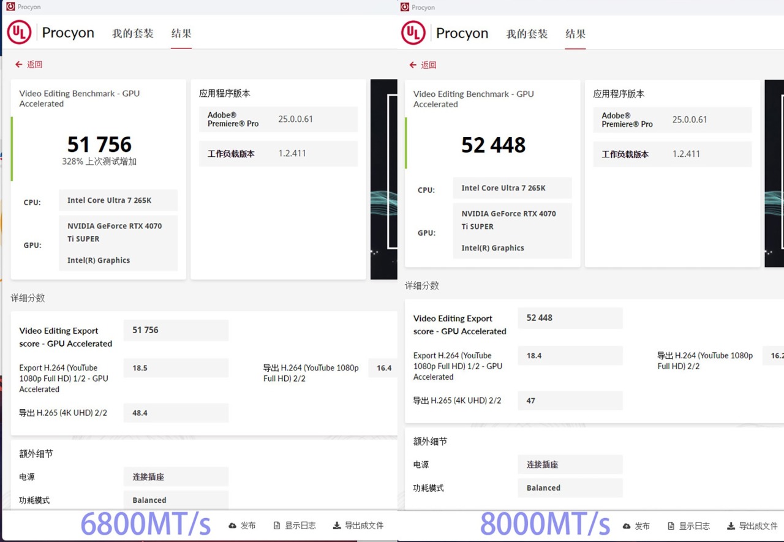Click the 应用程序版本 heading in the 52 448 window
784x542 pixels.
point(619,94)
